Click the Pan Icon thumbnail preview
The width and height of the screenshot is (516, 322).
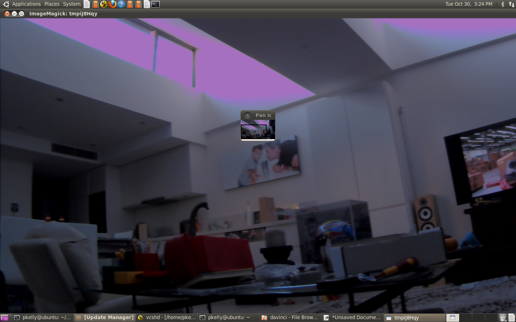coord(258,130)
